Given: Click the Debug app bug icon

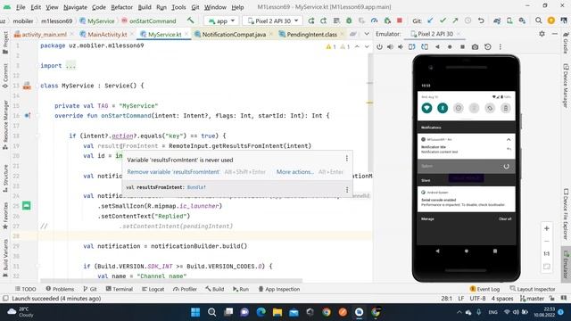Looking at the screenshot, I should (349, 21).
